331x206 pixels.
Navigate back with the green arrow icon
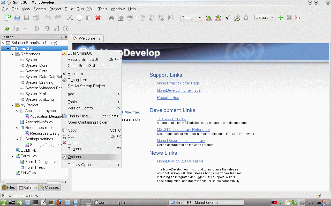coord(8,29)
